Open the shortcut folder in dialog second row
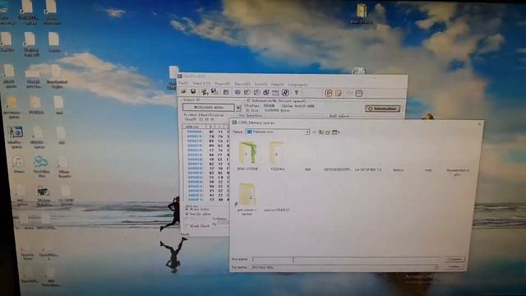Viewport: 526px width, 296px height. click(x=247, y=199)
